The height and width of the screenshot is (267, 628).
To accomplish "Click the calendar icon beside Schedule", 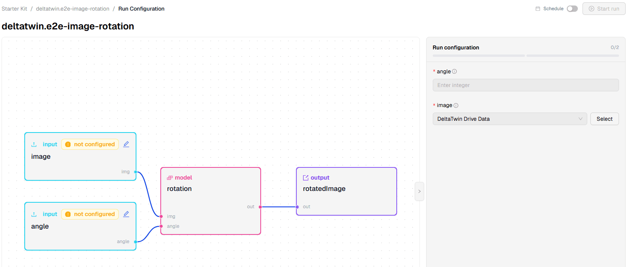I will 538,9.
